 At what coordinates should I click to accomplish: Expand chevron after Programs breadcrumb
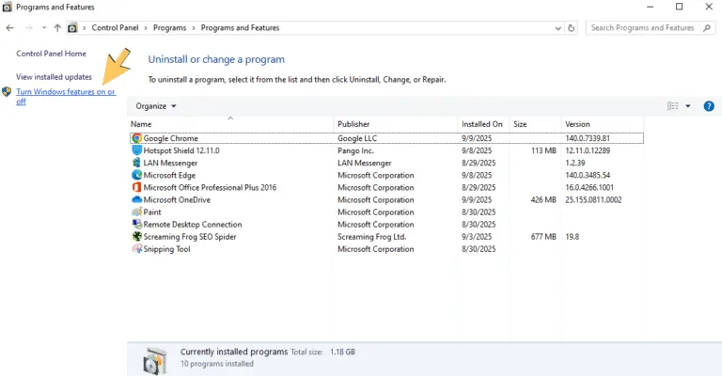pos(194,28)
